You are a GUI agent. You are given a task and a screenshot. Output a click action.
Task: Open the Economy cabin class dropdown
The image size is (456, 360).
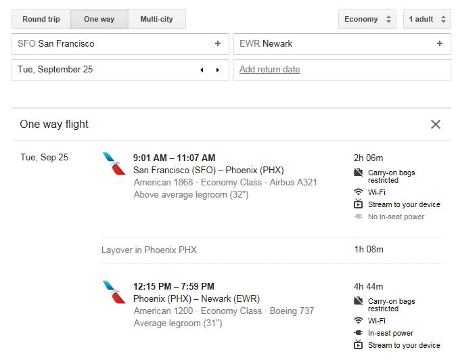(x=367, y=19)
